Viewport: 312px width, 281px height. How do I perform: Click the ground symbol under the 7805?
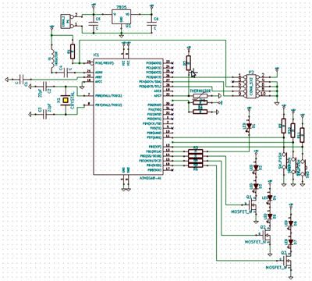tap(121, 35)
